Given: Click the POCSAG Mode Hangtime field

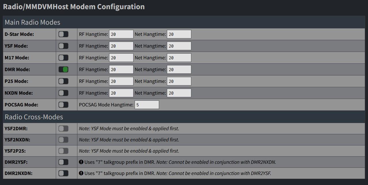Looking at the screenshot, I should 147,105.
